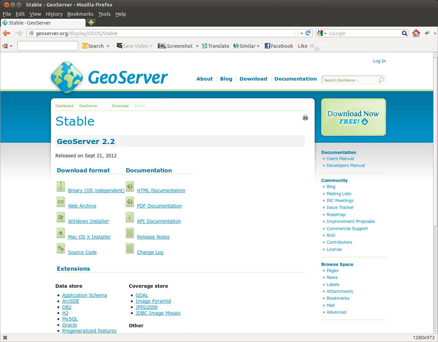438x342 pixels.
Task: Click the Log In link
Action: 379,61
